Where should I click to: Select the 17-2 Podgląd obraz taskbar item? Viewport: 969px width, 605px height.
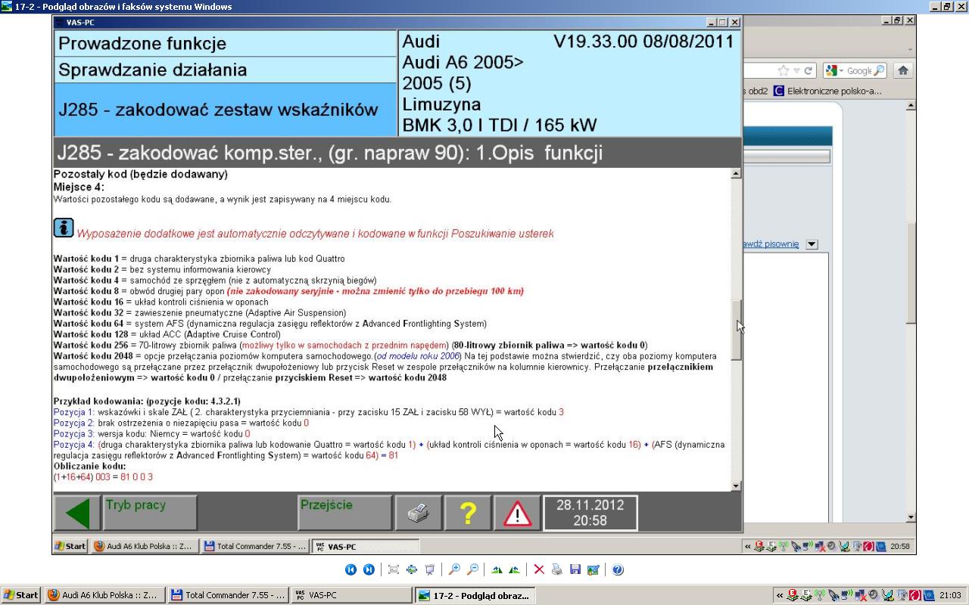pos(475,595)
